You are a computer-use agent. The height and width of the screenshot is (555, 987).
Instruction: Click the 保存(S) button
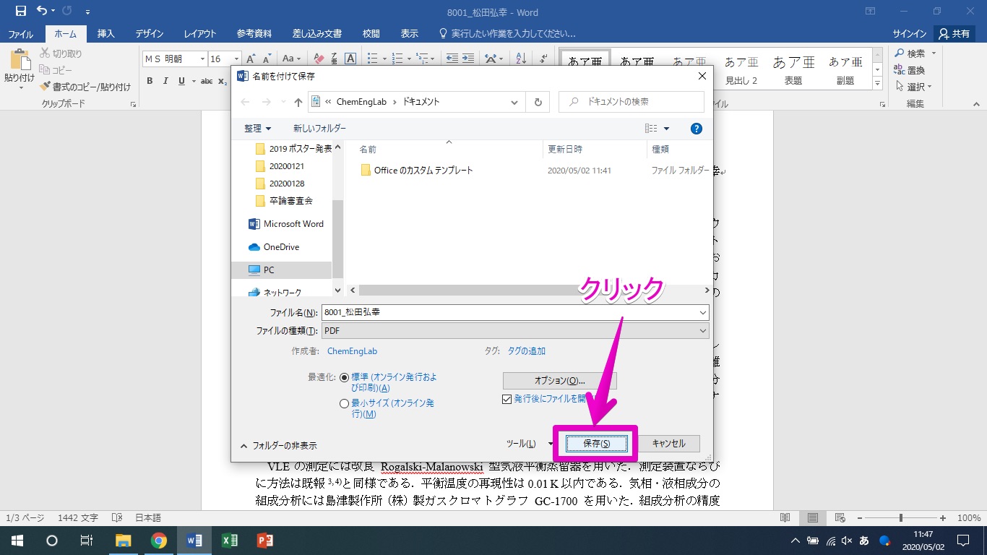pyautogui.click(x=596, y=444)
